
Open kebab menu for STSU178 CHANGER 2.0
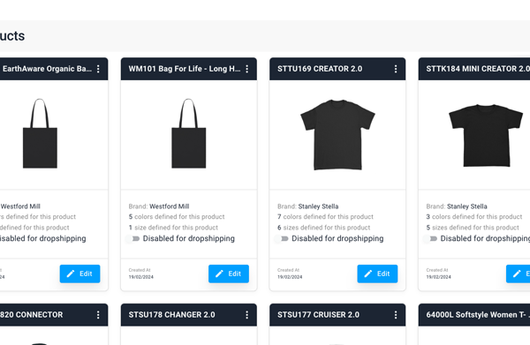point(247,315)
